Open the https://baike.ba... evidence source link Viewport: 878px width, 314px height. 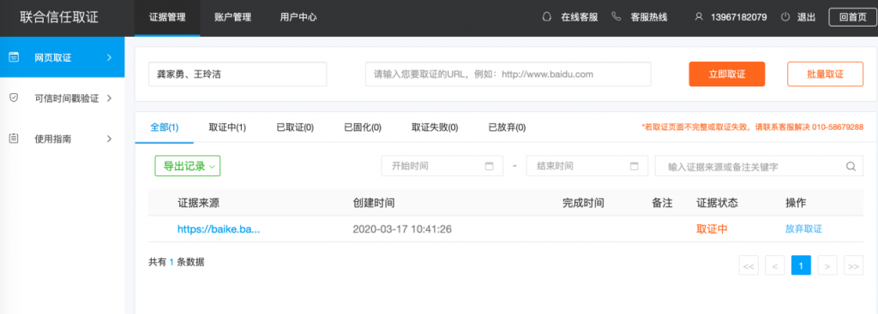point(219,228)
